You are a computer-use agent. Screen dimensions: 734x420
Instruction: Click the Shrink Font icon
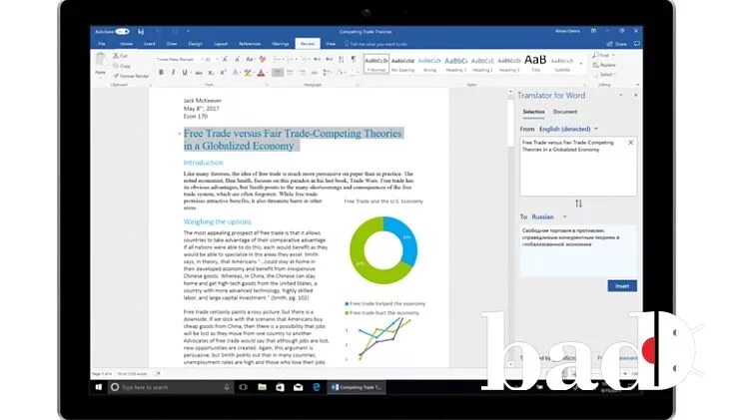pos(237,60)
